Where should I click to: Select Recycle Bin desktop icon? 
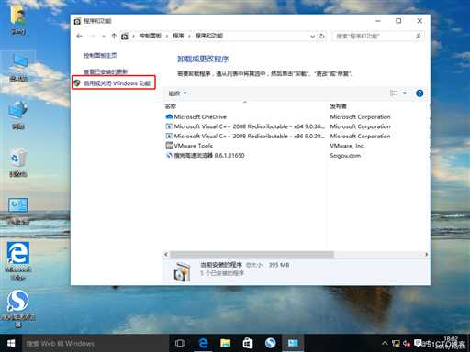pyautogui.click(x=18, y=162)
